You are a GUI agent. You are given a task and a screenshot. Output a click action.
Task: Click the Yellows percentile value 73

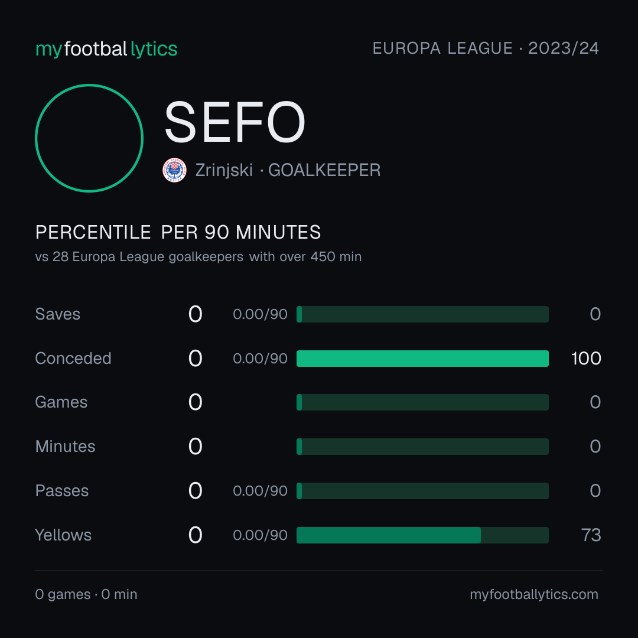591,535
